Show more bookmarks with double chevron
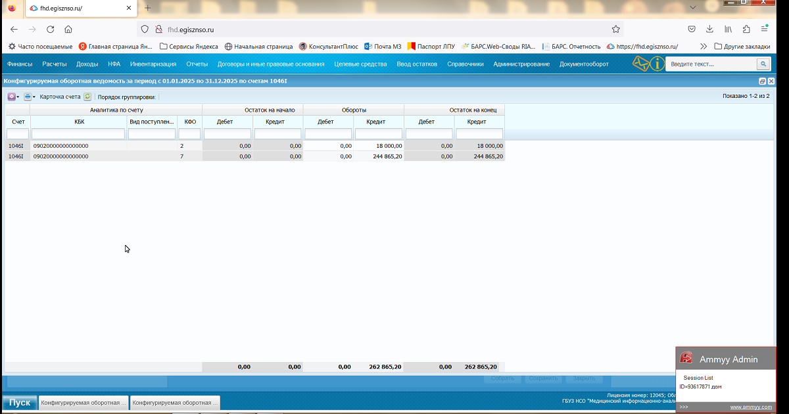Viewport: 789px width, 414px height. click(x=704, y=47)
